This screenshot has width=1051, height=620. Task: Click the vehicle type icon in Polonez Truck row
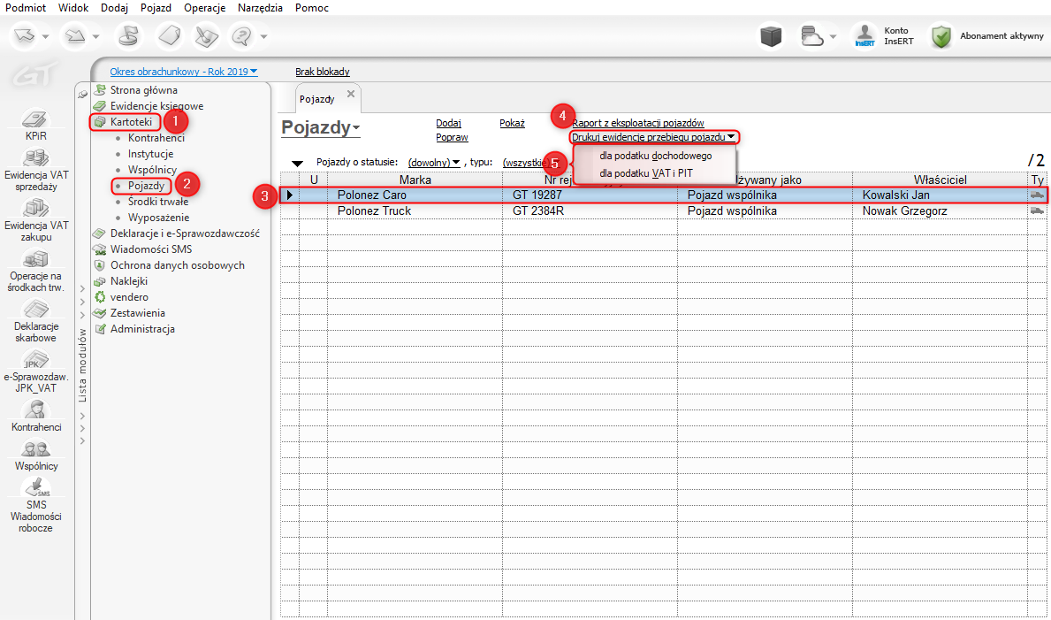[x=1036, y=210]
